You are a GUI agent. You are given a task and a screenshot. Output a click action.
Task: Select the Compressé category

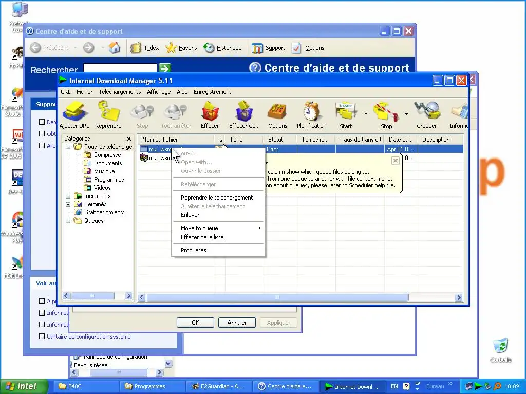coord(102,155)
